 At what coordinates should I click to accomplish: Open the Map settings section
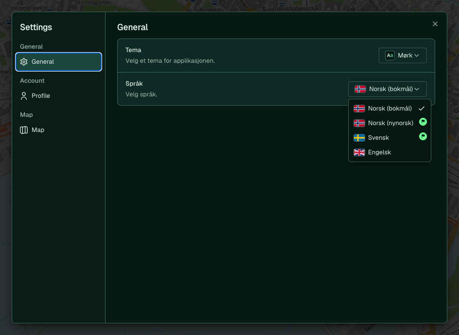tap(58, 130)
